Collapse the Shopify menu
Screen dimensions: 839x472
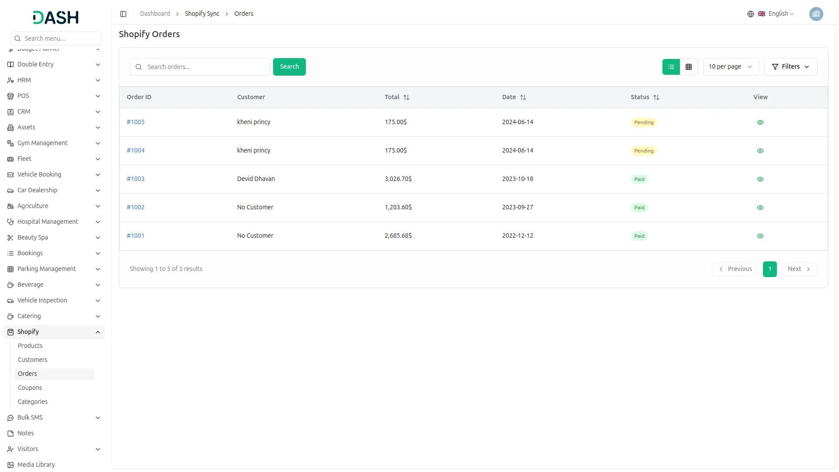pyautogui.click(x=54, y=332)
